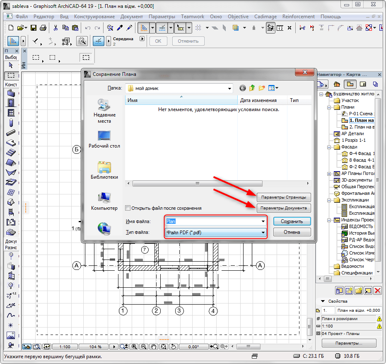Click the Print icon in the toolbar
The image size is (386, 364).
pos(43,28)
